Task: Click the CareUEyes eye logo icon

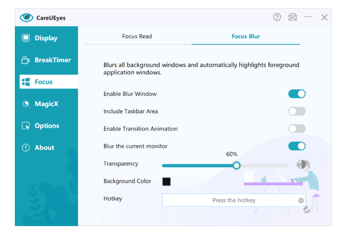Action: point(26,18)
